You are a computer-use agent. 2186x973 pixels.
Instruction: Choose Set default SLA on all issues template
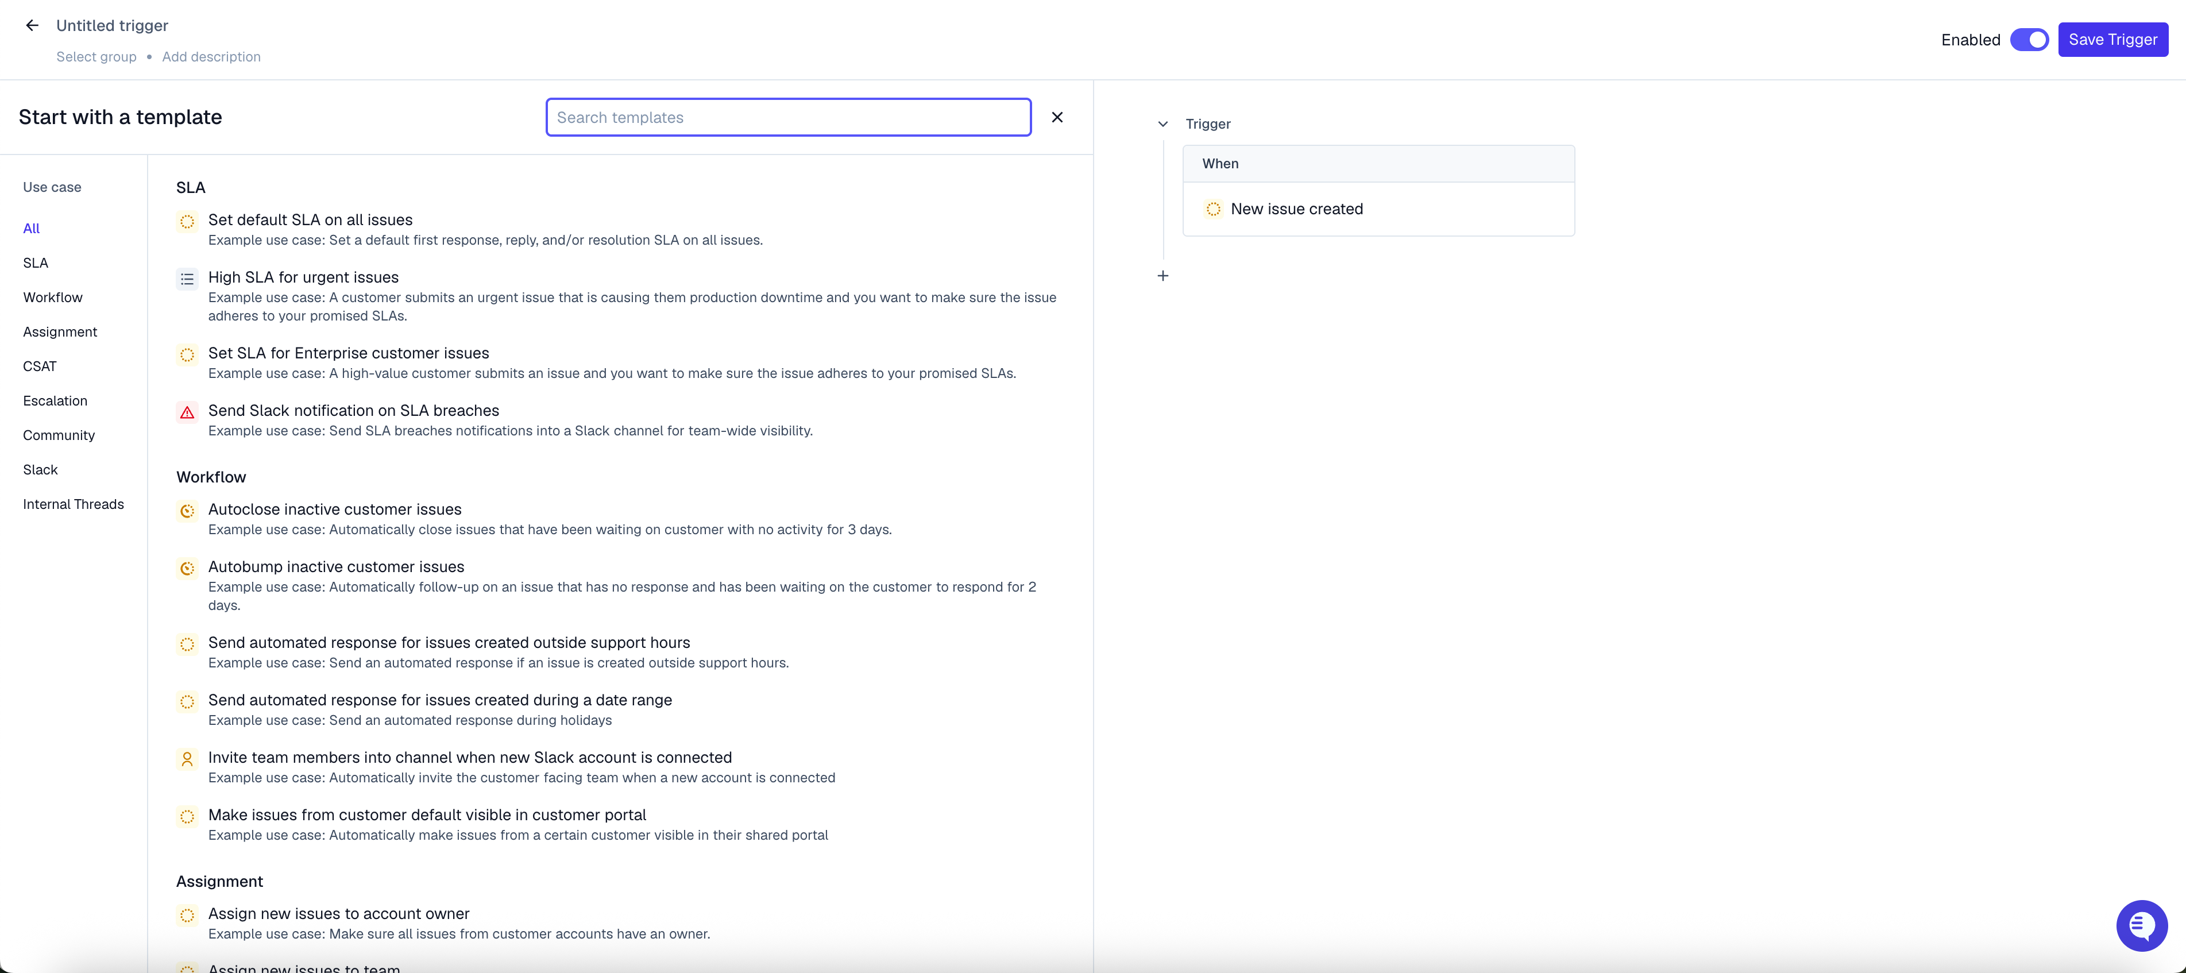click(x=310, y=220)
